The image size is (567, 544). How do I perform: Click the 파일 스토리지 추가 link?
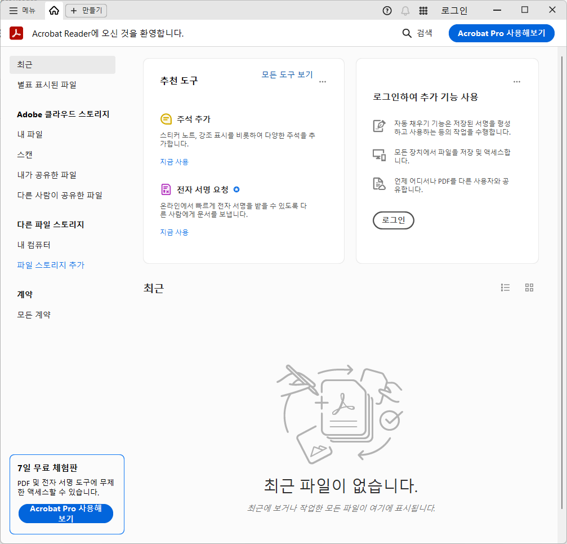[51, 265]
